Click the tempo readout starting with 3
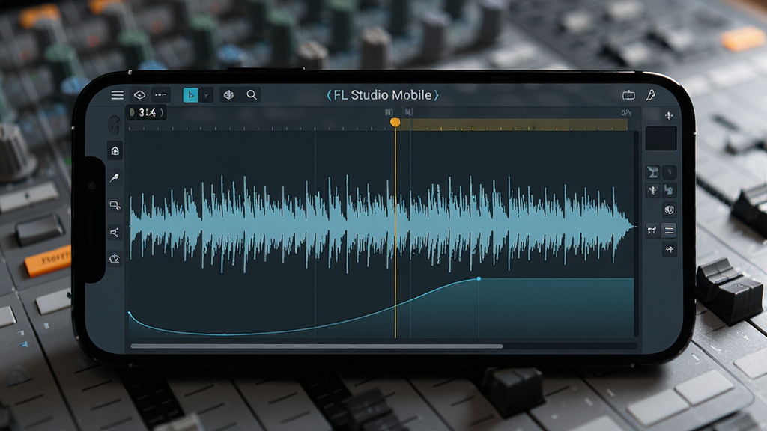The image size is (767, 431). [147, 113]
